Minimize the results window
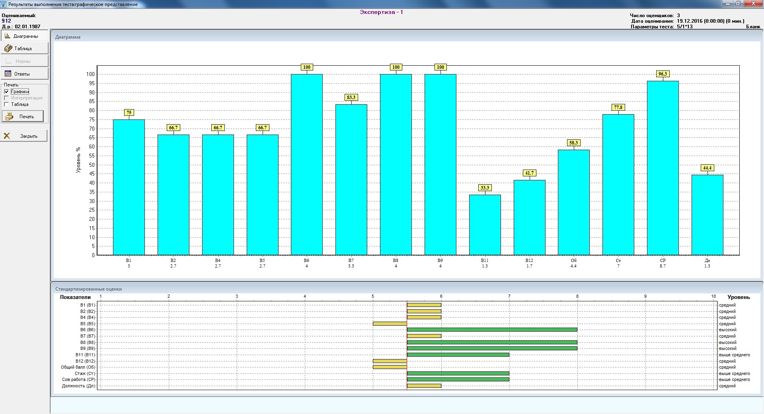The image size is (764, 414). pos(728,4)
